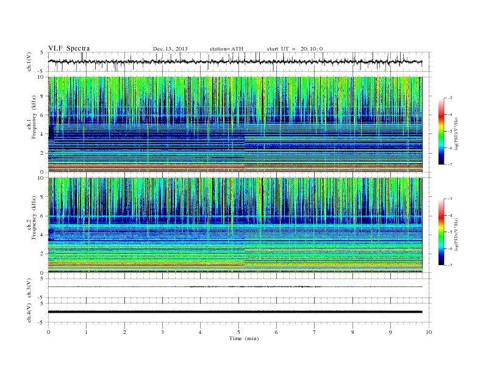Click the ch.2 PSD color scale bar
Image resolution: width=483 pixels, height=373 pixels.
[441, 232]
